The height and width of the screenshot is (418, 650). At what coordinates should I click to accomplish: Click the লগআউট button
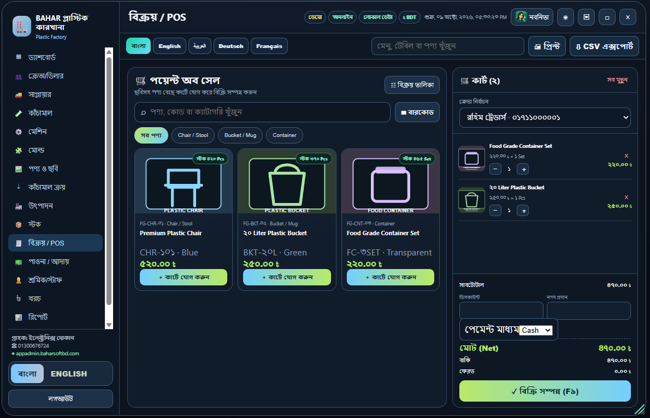click(x=61, y=398)
